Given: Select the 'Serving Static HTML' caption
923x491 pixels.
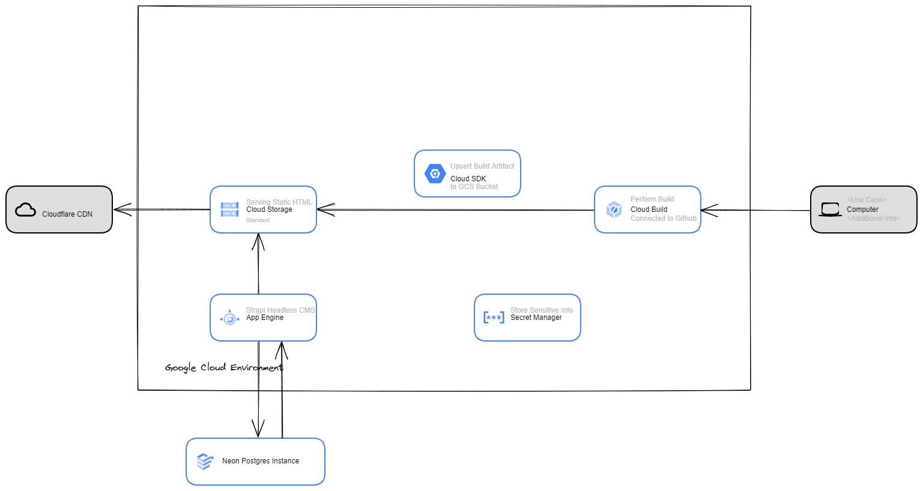Looking at the screenshot, I should (279, 202).
